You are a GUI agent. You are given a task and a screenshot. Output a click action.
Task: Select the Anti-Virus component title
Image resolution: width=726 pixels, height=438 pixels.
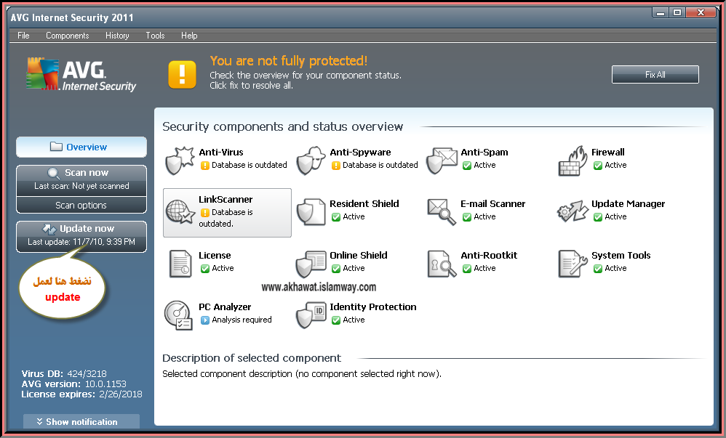click(x=221, y=152)
